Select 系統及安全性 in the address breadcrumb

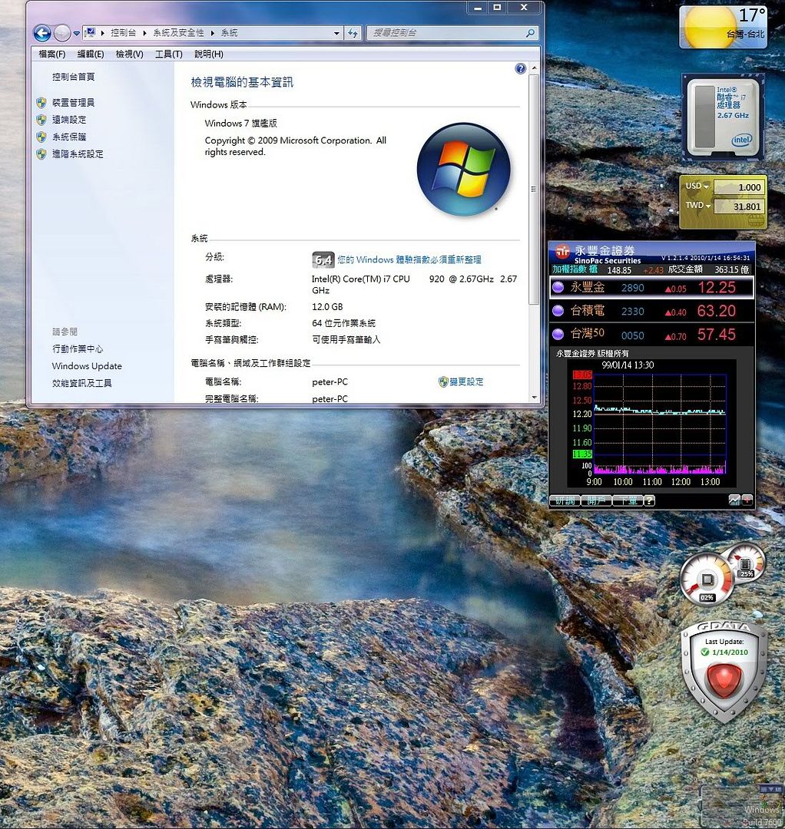[x=178, y=33]
